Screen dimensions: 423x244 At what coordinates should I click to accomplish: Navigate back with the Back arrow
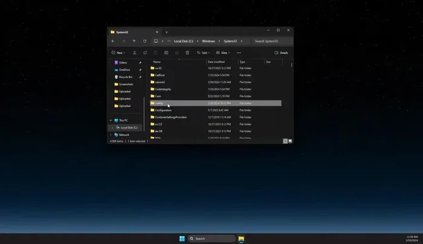[113, 41]
